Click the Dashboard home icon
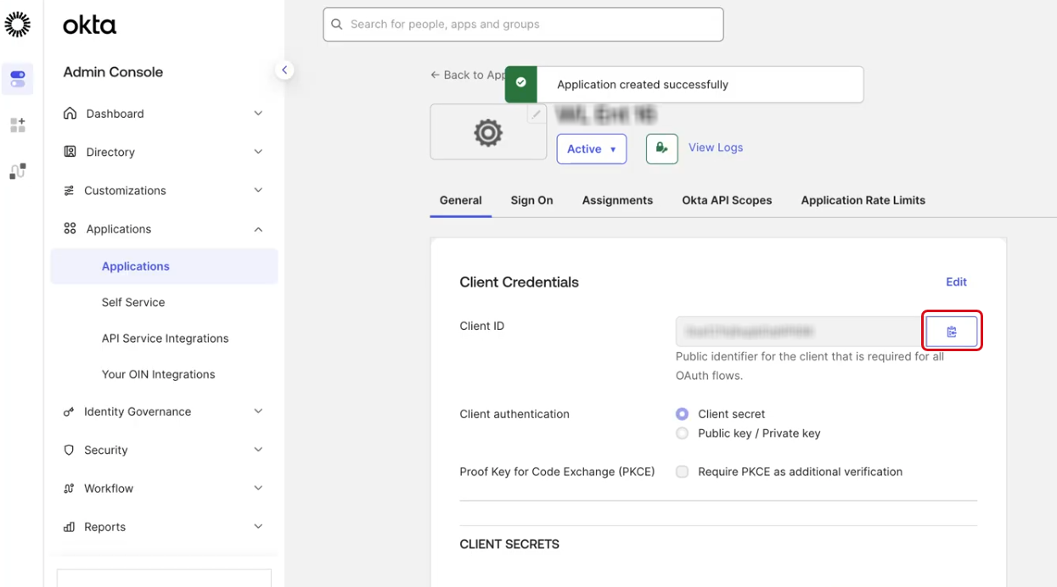1057x587 pixels. pos(70,114)
